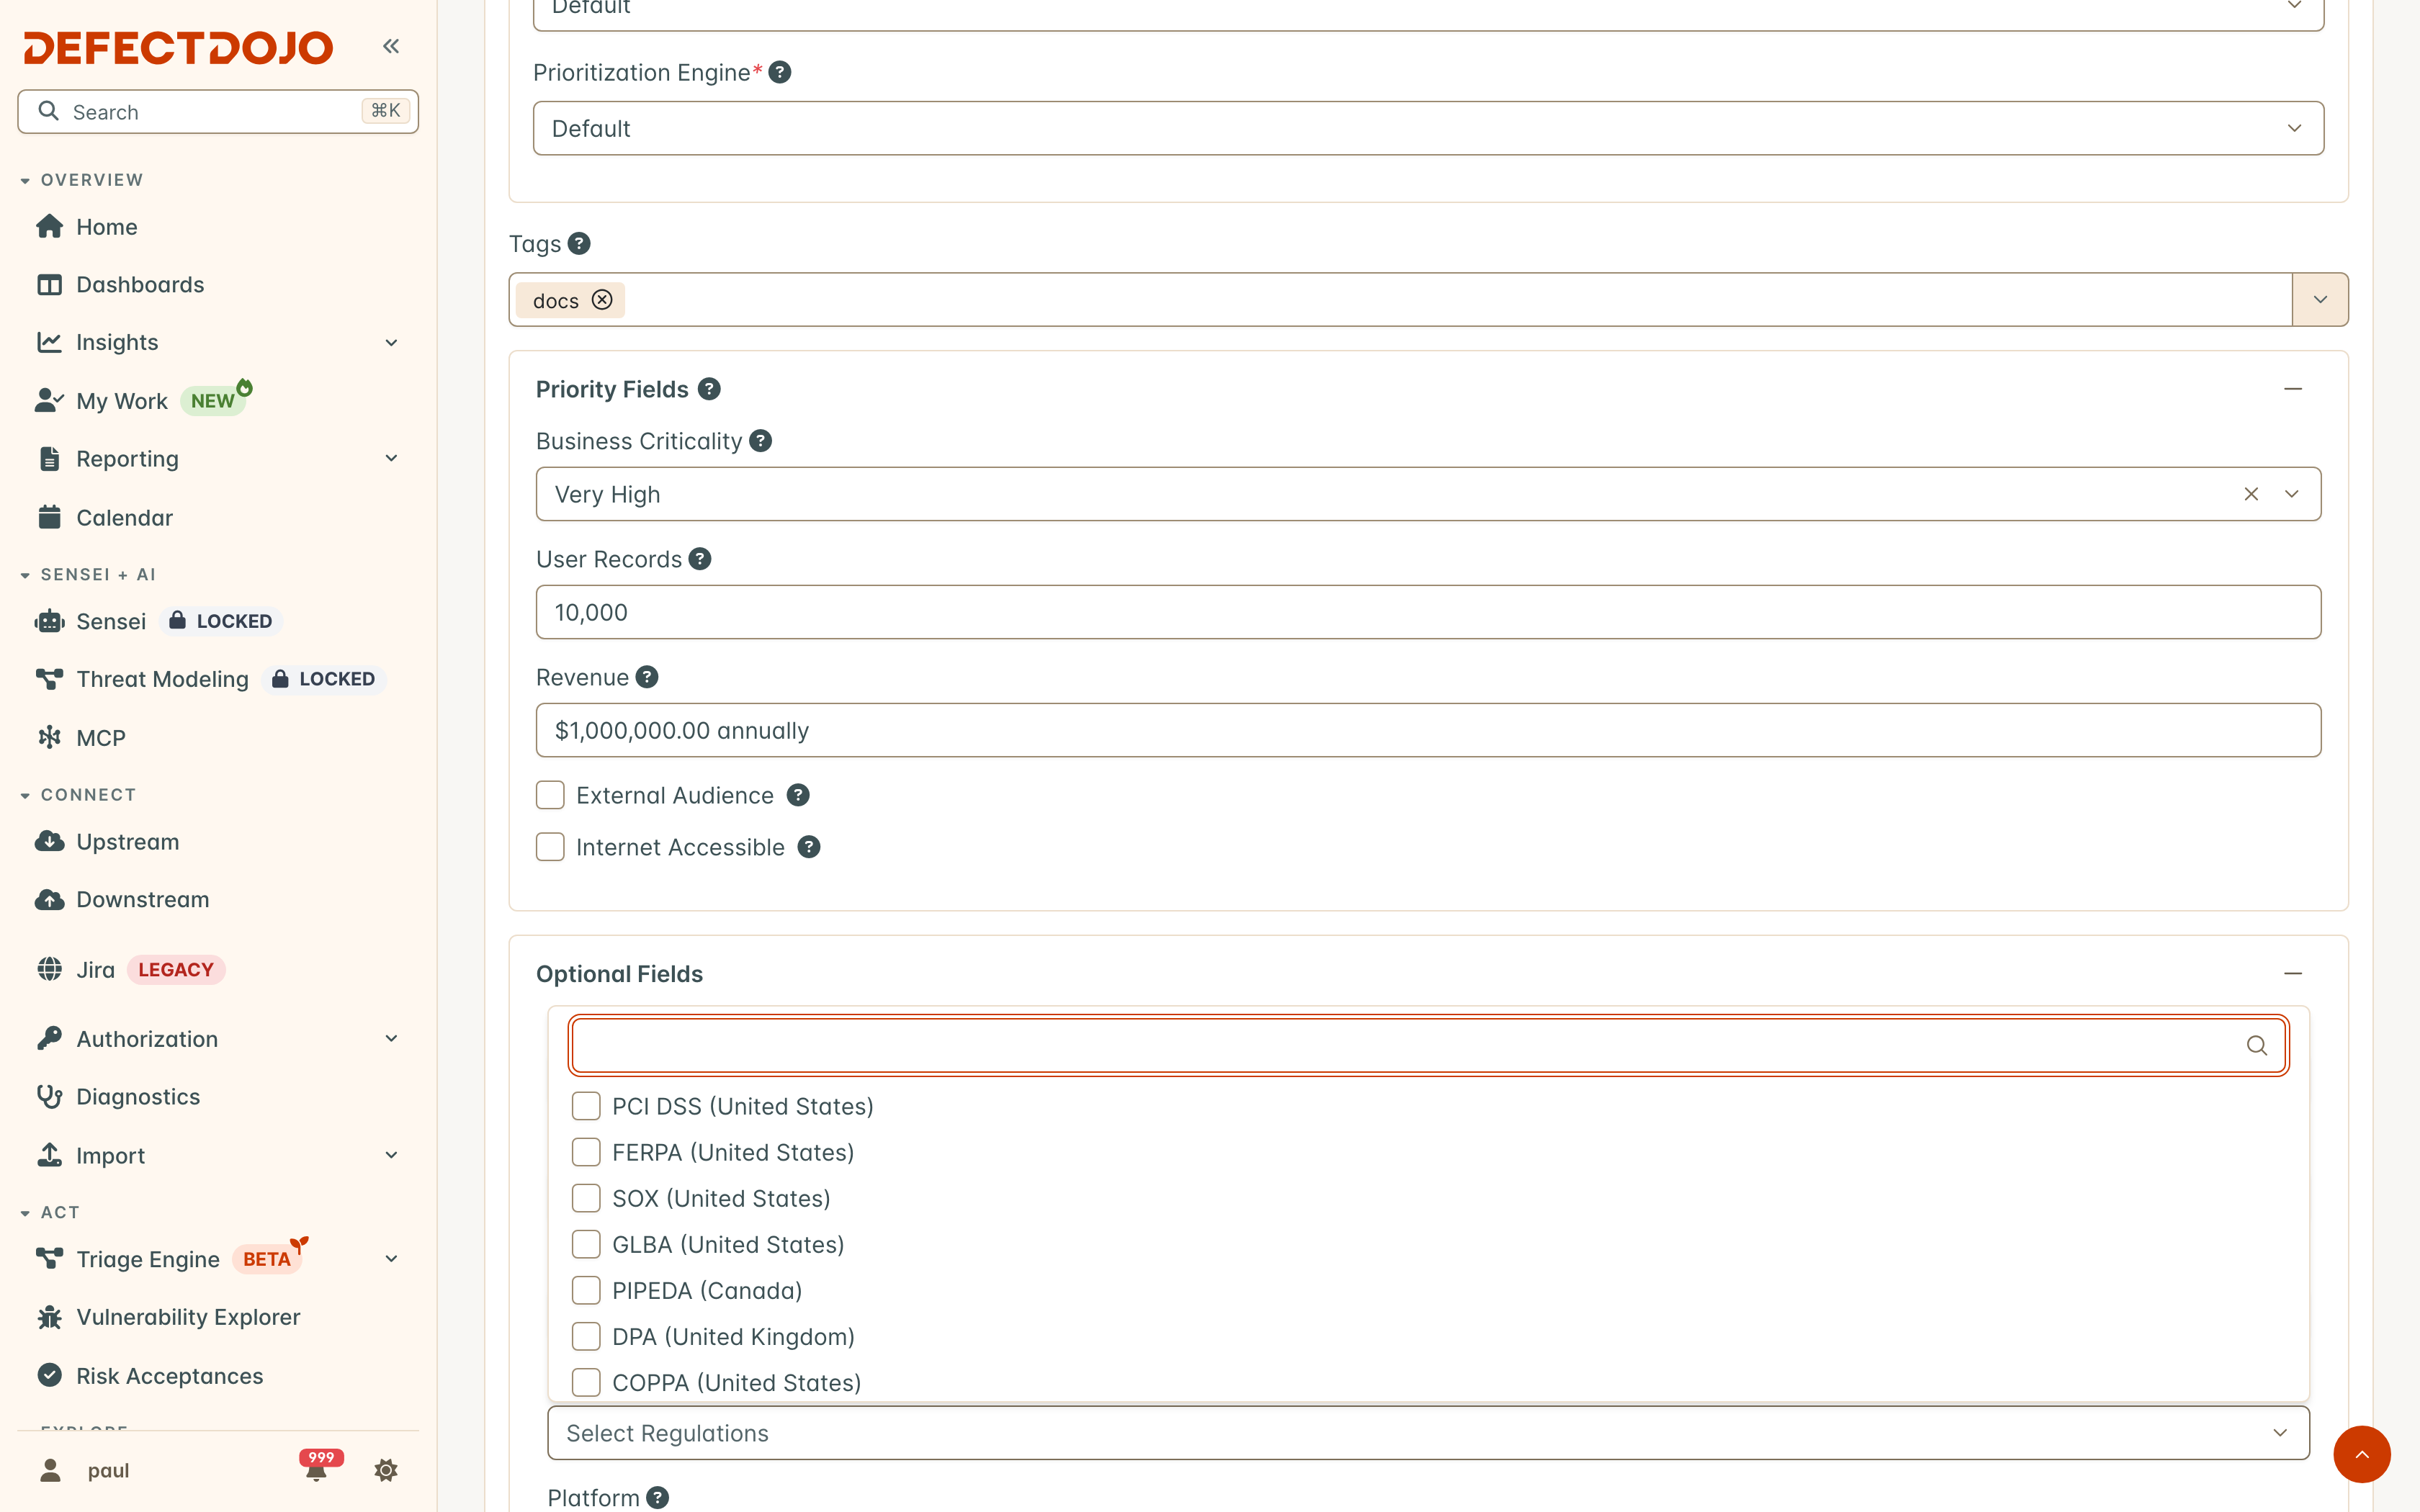Enable the External Audience checkbox
Viewport: 2420px width, 1512px height.
coord(550,795)
